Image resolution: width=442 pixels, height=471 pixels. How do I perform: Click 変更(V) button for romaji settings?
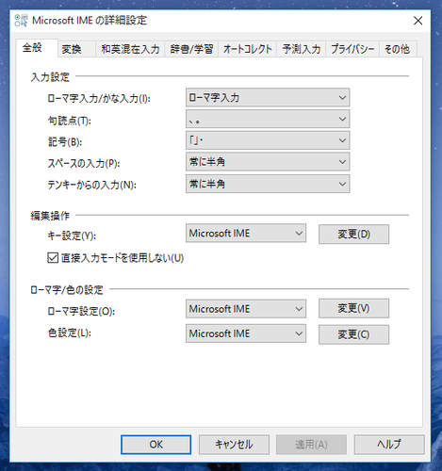click(x=353, y=308)
